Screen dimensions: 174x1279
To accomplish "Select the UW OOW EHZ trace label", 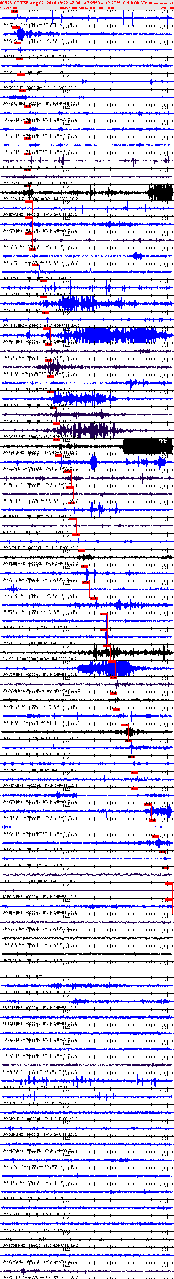I will (39, 279).
